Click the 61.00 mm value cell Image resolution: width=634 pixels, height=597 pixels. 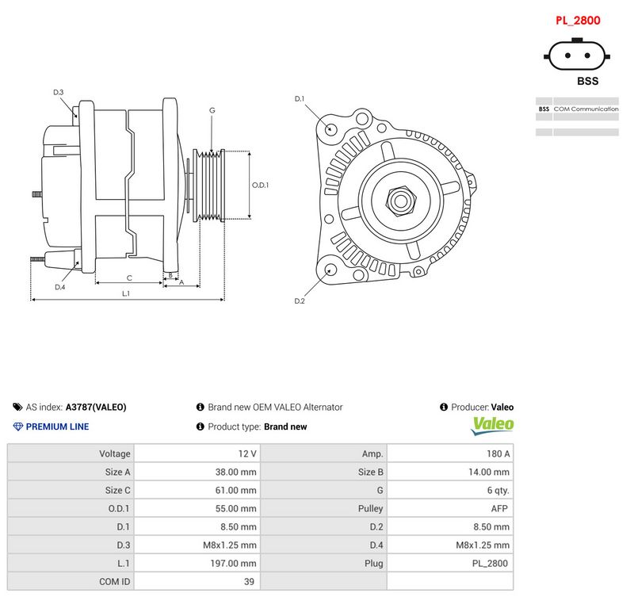197,490
